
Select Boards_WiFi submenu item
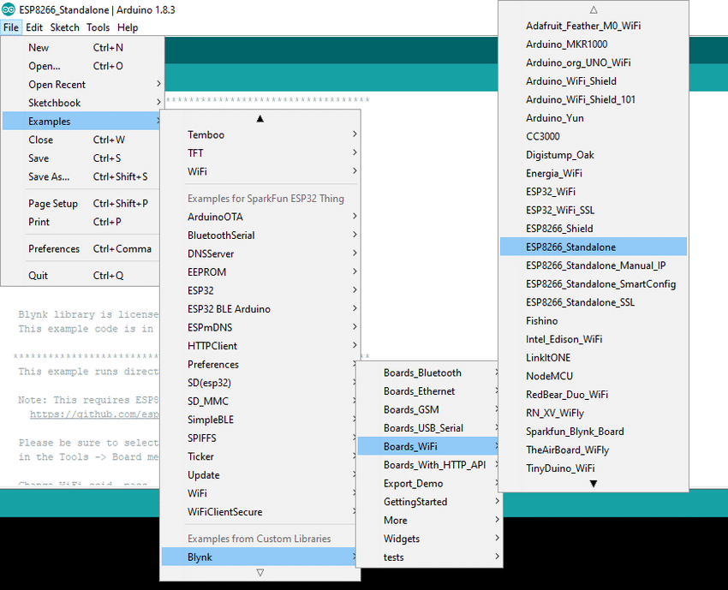(428, 446)
